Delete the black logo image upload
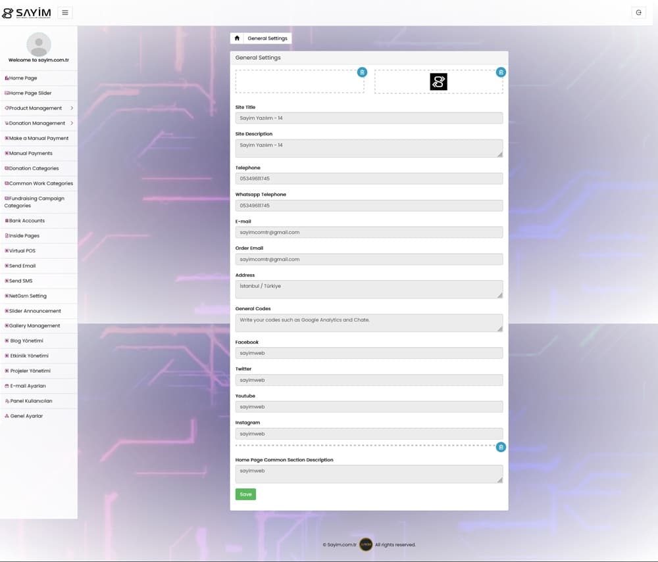Screen dimensions: 658x562 click(501, 72)
